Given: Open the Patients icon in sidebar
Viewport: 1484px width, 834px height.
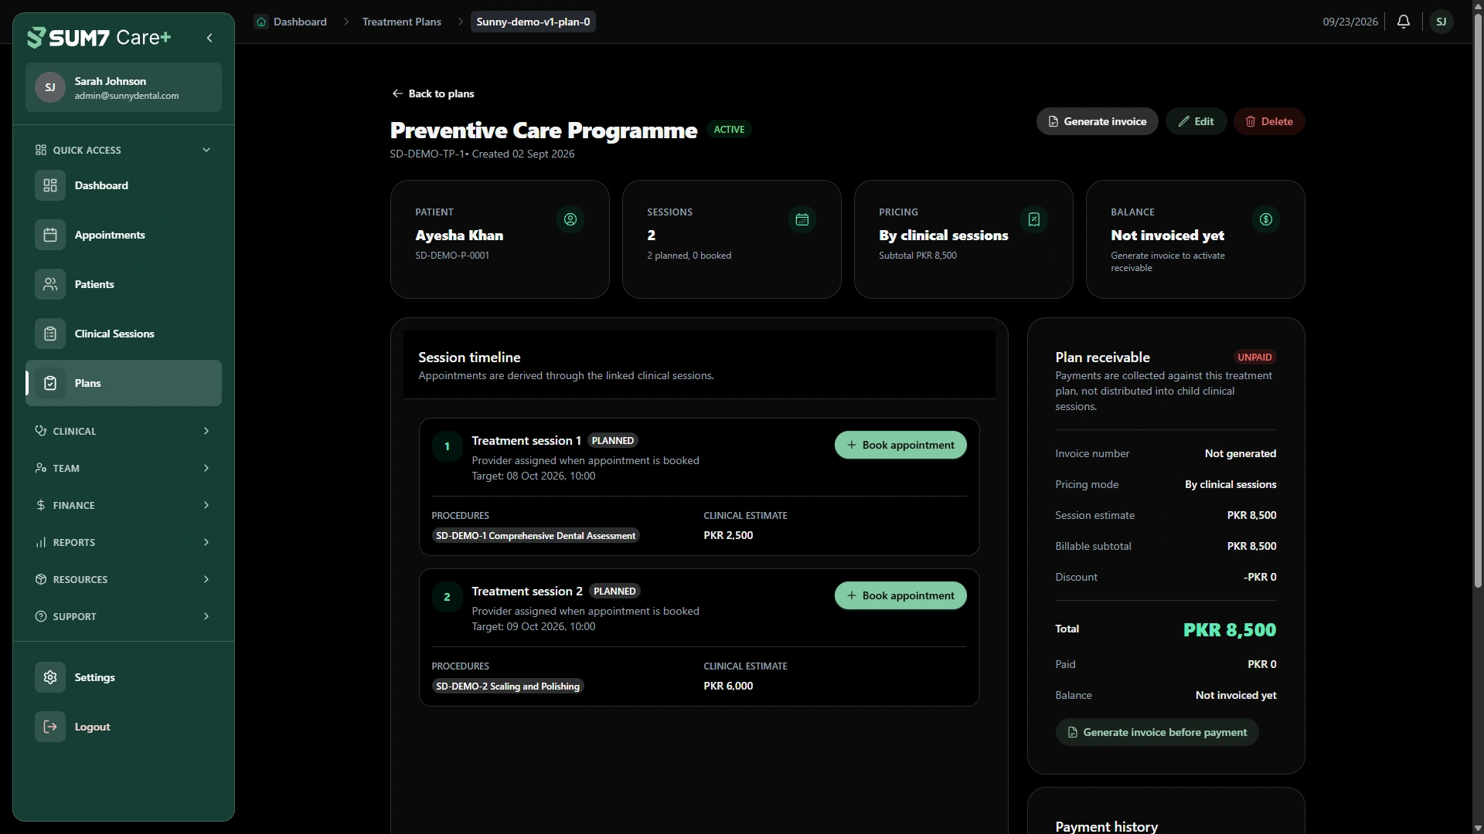Looking at the screenshot, I should [x=50, y=284].
